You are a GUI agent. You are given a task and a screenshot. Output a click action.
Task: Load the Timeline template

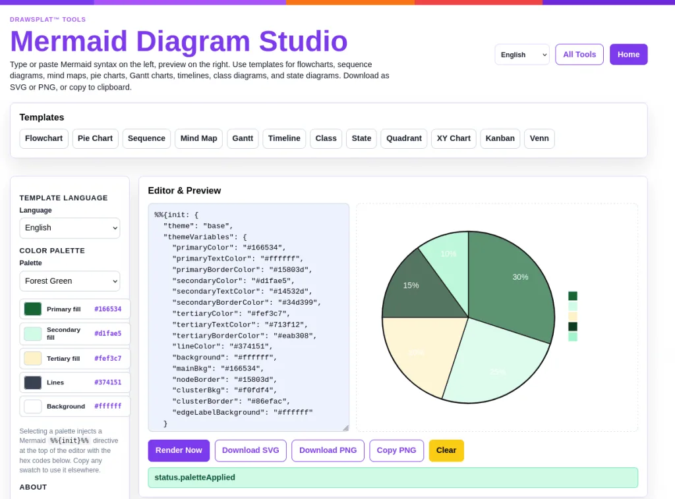284,138
